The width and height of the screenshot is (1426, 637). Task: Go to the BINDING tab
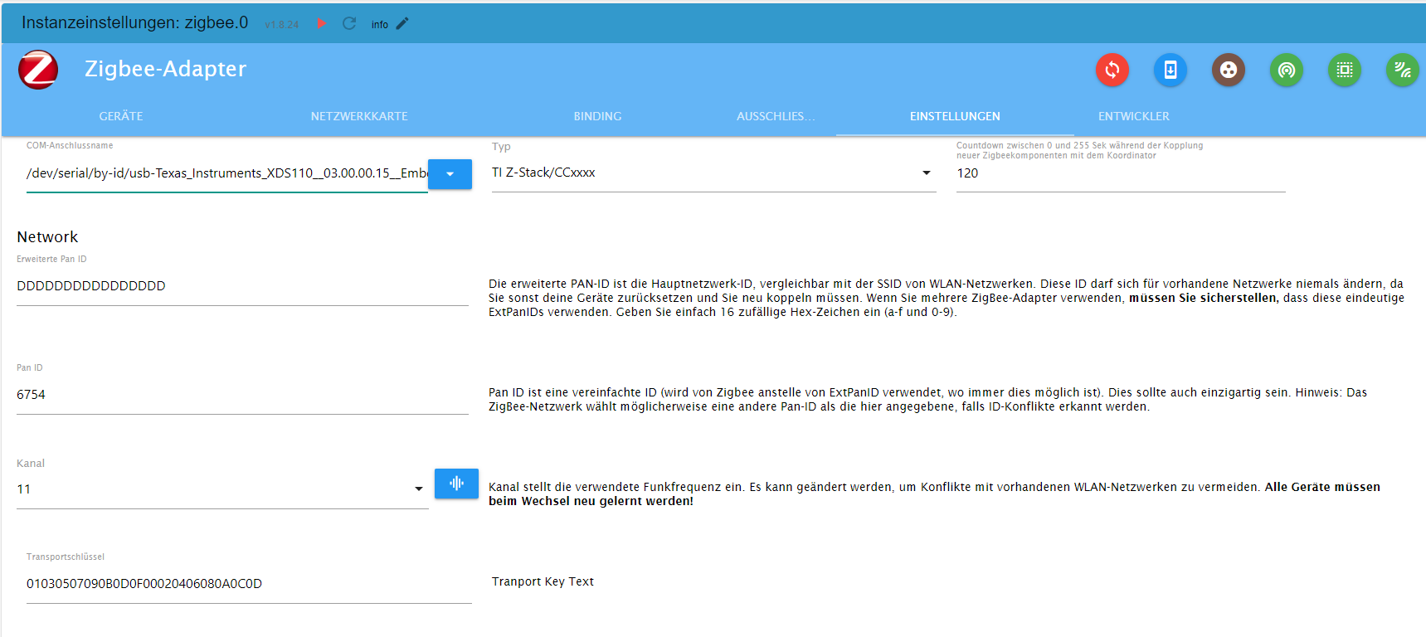[x=597, y=116]
